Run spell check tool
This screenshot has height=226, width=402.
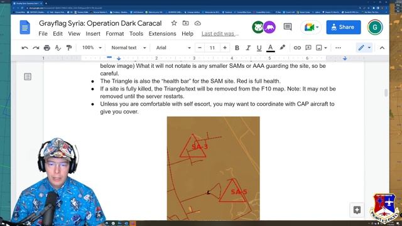click(58, 48)
